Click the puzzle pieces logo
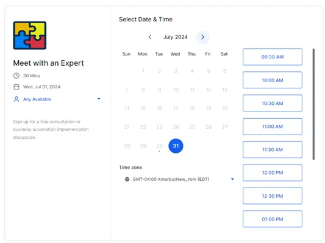 30,35
